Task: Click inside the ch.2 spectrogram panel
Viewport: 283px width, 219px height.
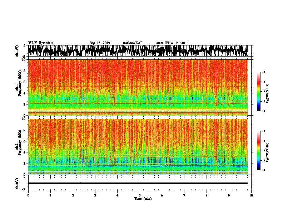Action: [138, 147]
